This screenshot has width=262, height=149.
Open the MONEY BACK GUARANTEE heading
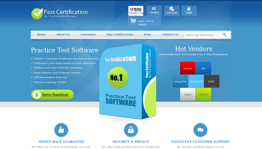pyautogui.click(x=61, y=142)
